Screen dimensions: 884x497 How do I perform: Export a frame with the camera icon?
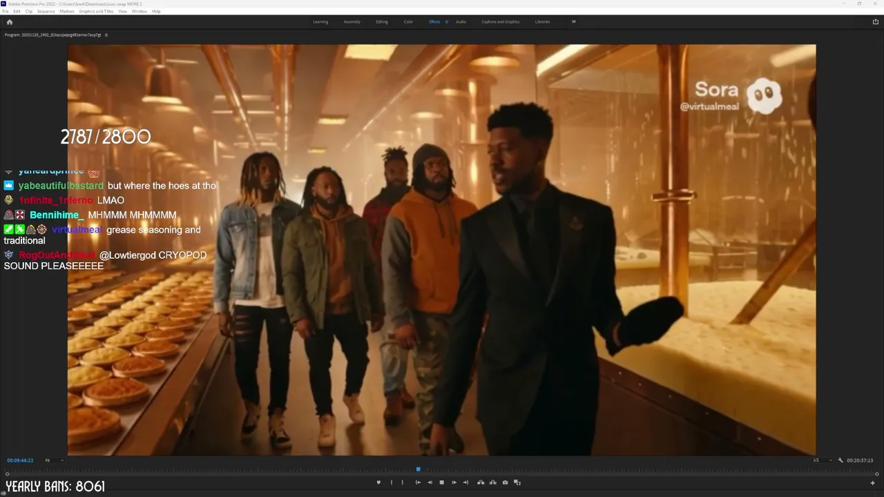tap(505, 483)
